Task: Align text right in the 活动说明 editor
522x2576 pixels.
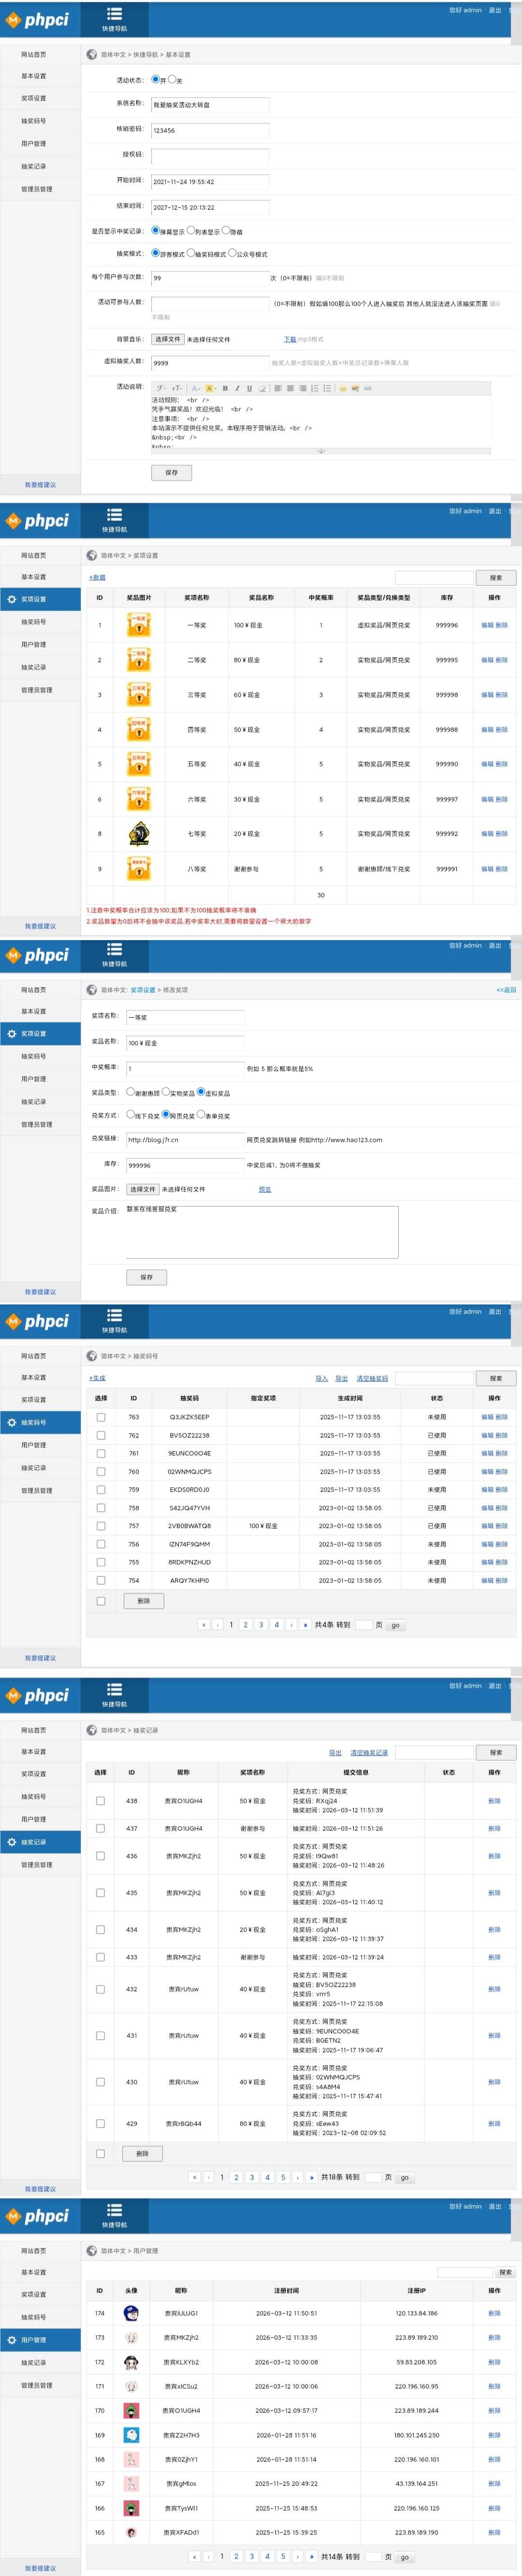Action: point(302,388)
